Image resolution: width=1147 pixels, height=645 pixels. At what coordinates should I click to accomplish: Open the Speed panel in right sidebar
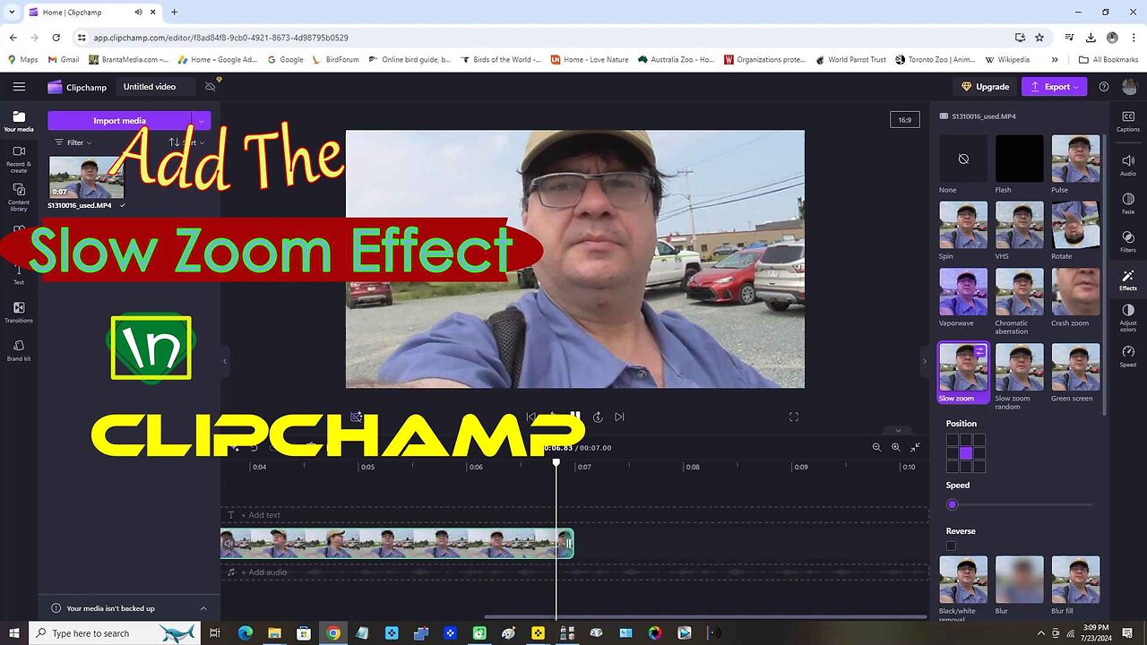(x=1128, y=356)
